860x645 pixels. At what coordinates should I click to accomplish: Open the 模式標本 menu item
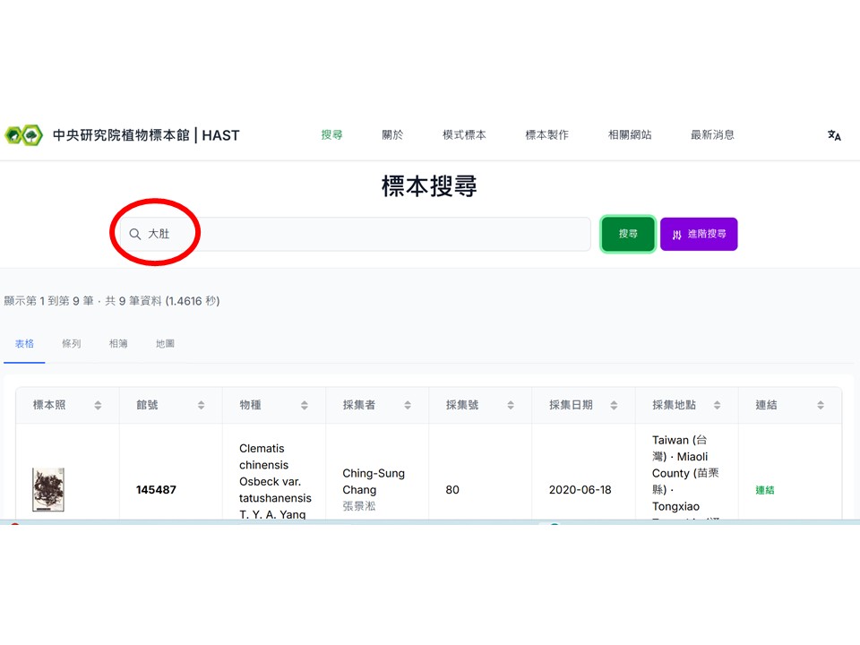click(x=464, y=135)
